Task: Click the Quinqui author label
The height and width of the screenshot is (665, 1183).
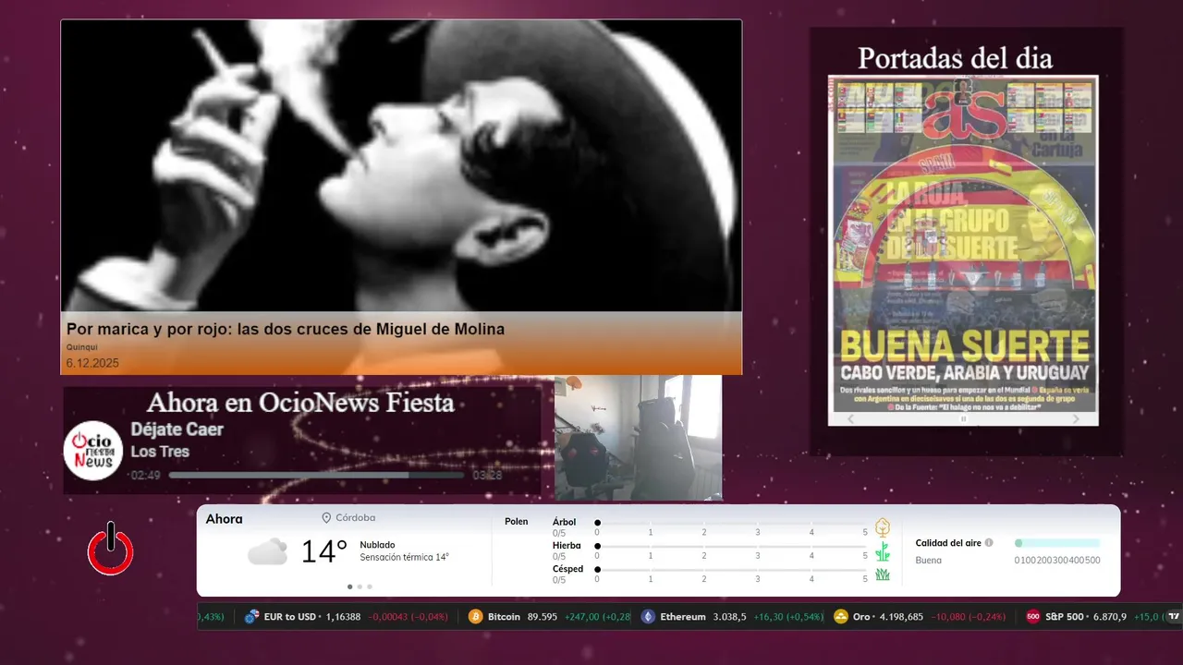Action: pos(82,347)
